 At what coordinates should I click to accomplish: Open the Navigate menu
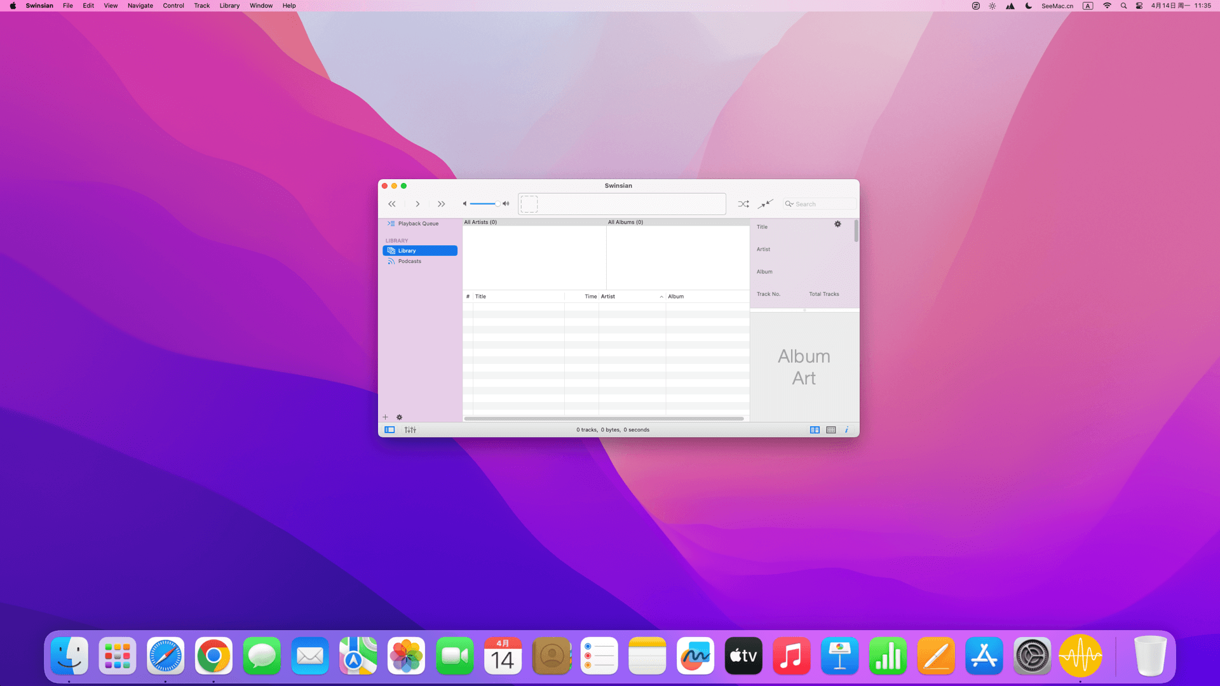tap(140, 6)
